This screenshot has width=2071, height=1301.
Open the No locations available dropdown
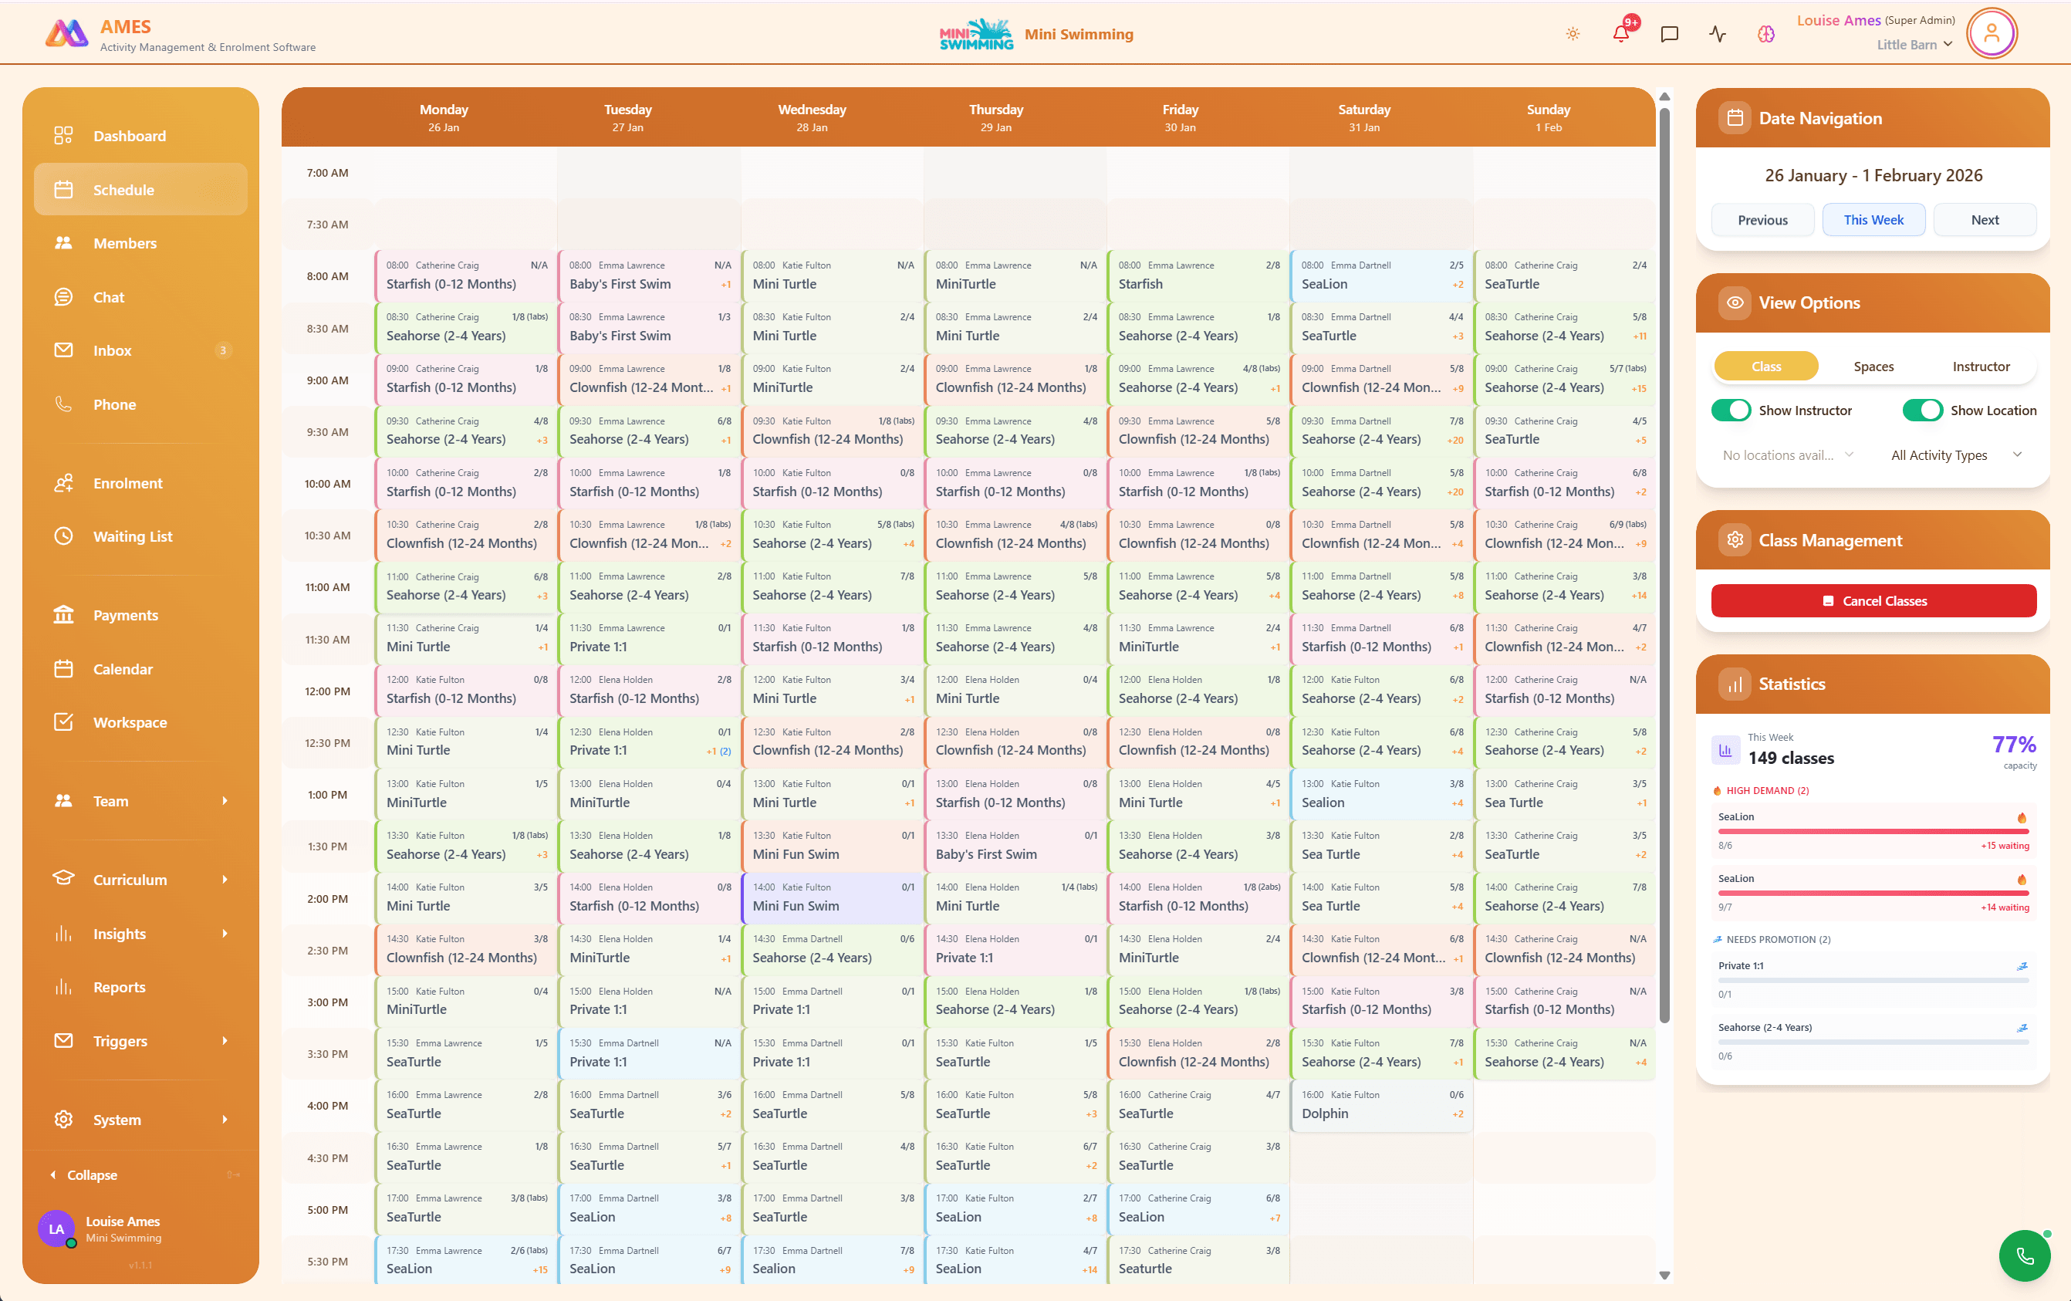pos(1787,455)
